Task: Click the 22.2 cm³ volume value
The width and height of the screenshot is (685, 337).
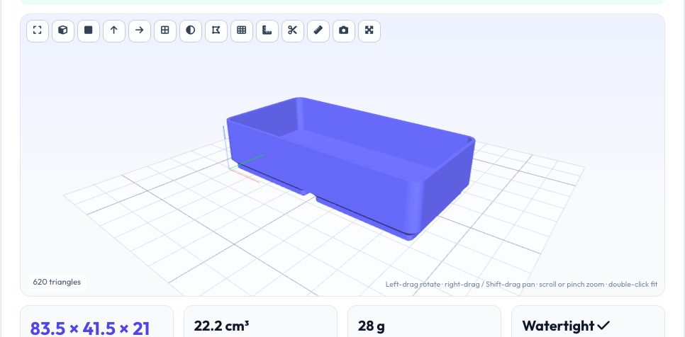Action: (x=221, y=326)
